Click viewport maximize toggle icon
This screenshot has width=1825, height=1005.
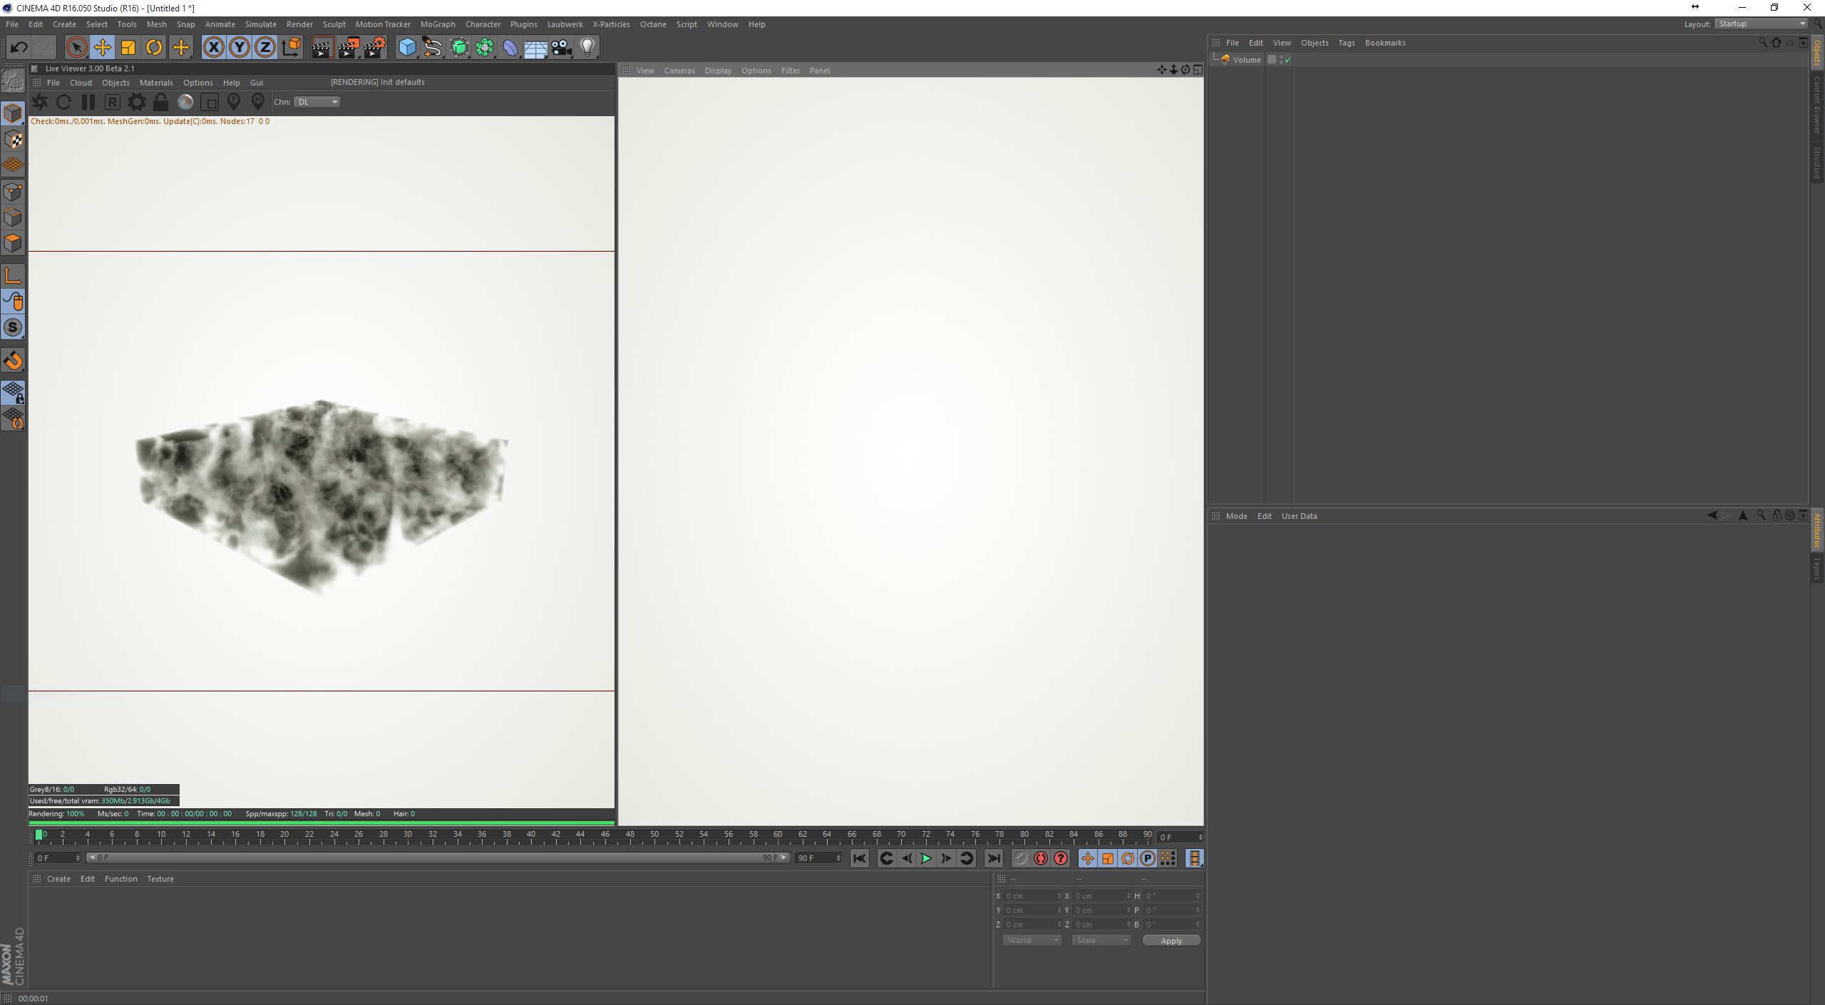coord(1198,70)
